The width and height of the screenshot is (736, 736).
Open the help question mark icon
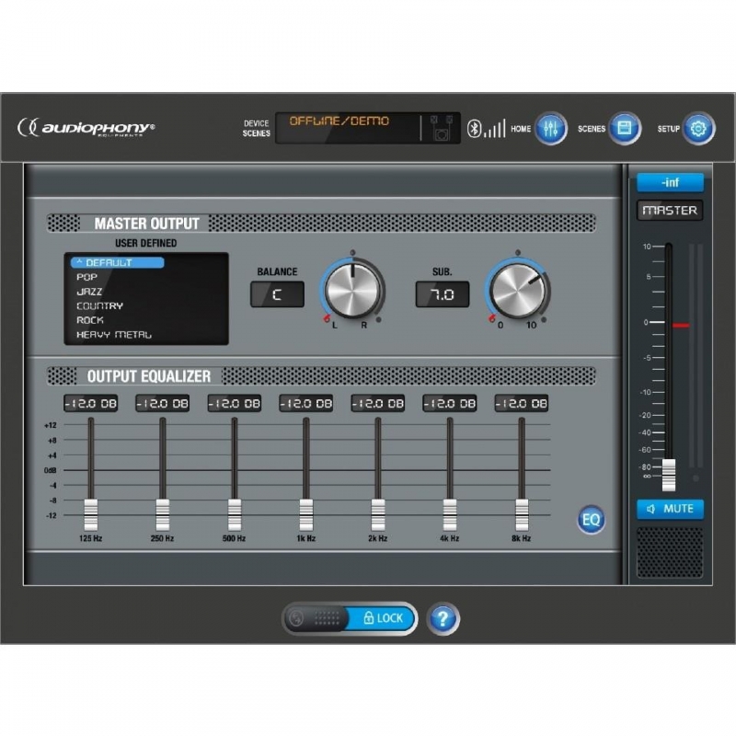point(443,618)
